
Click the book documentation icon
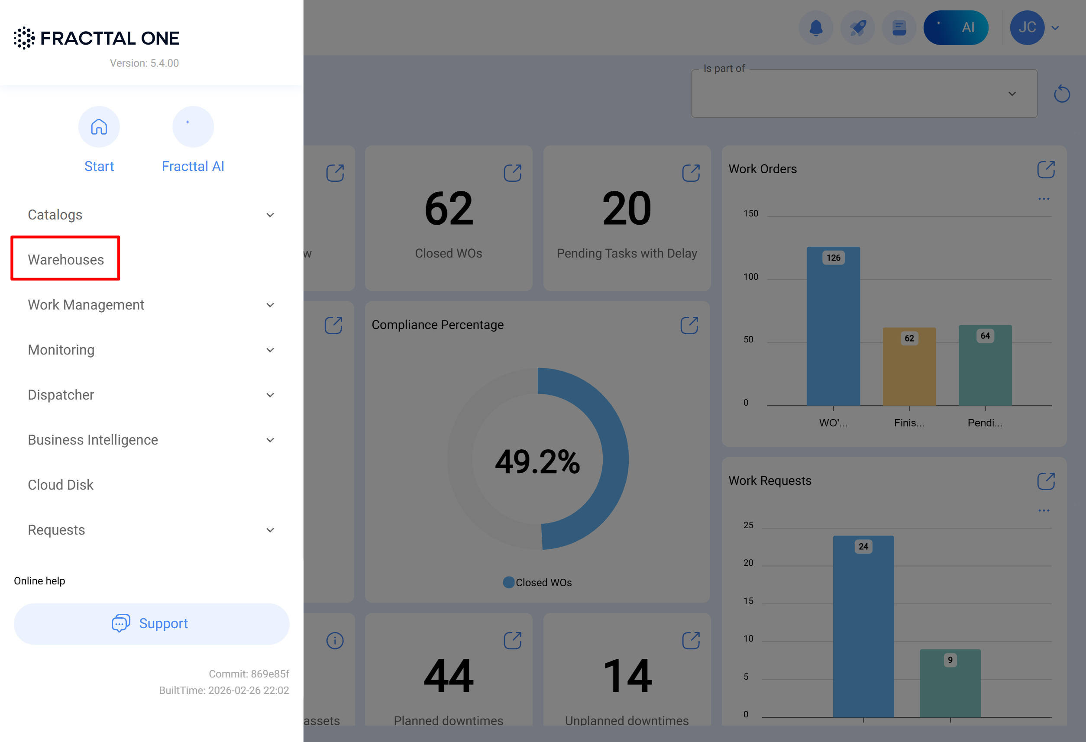point(899,28)
